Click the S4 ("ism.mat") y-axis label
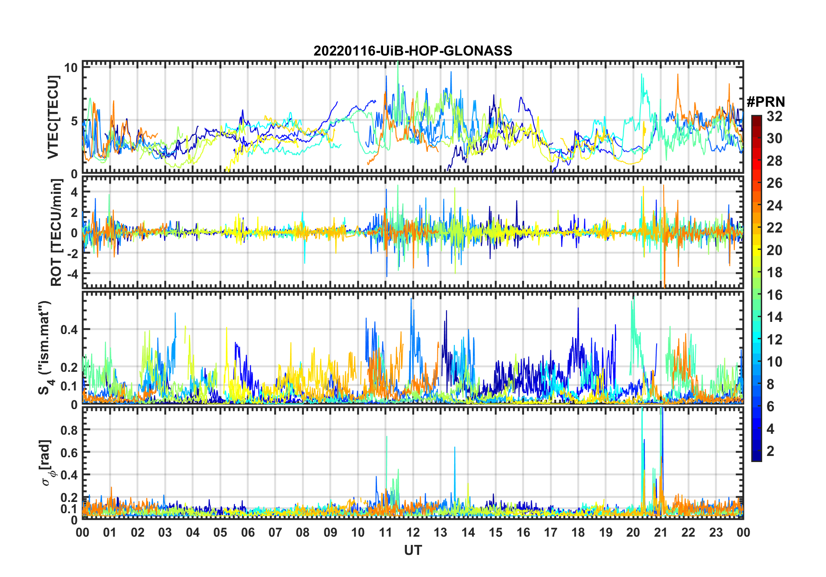The height and width of the screenshot is (577, 826). coord(45,348)
